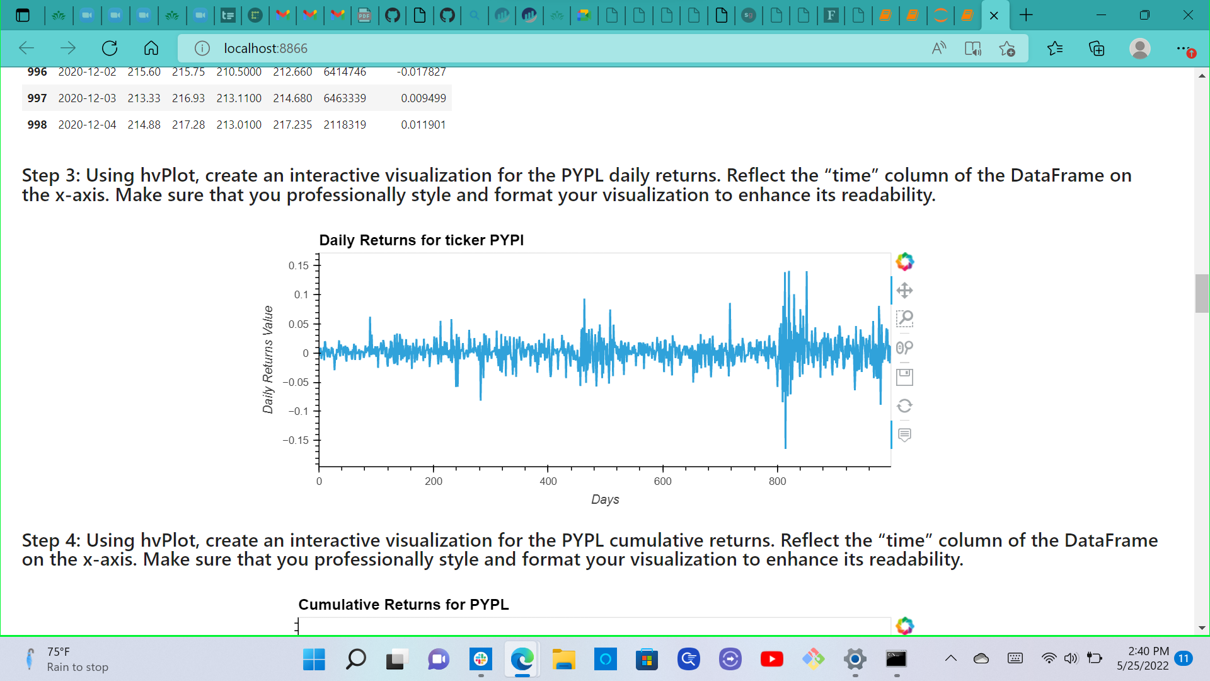Navigate back to the previous page
The image size is (1210, 681).
tap(26, 48)
